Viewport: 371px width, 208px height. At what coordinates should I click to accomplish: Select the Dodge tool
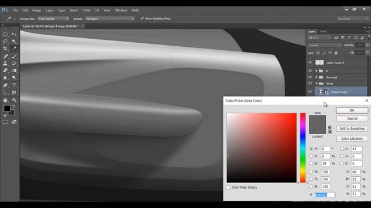coord(14,77)
